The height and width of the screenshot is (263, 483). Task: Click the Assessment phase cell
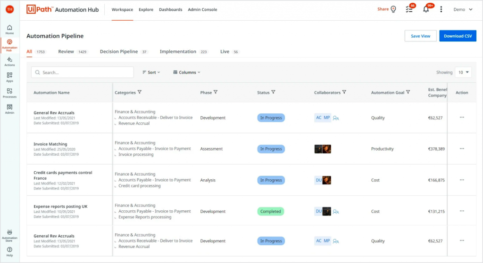(211, 149)
